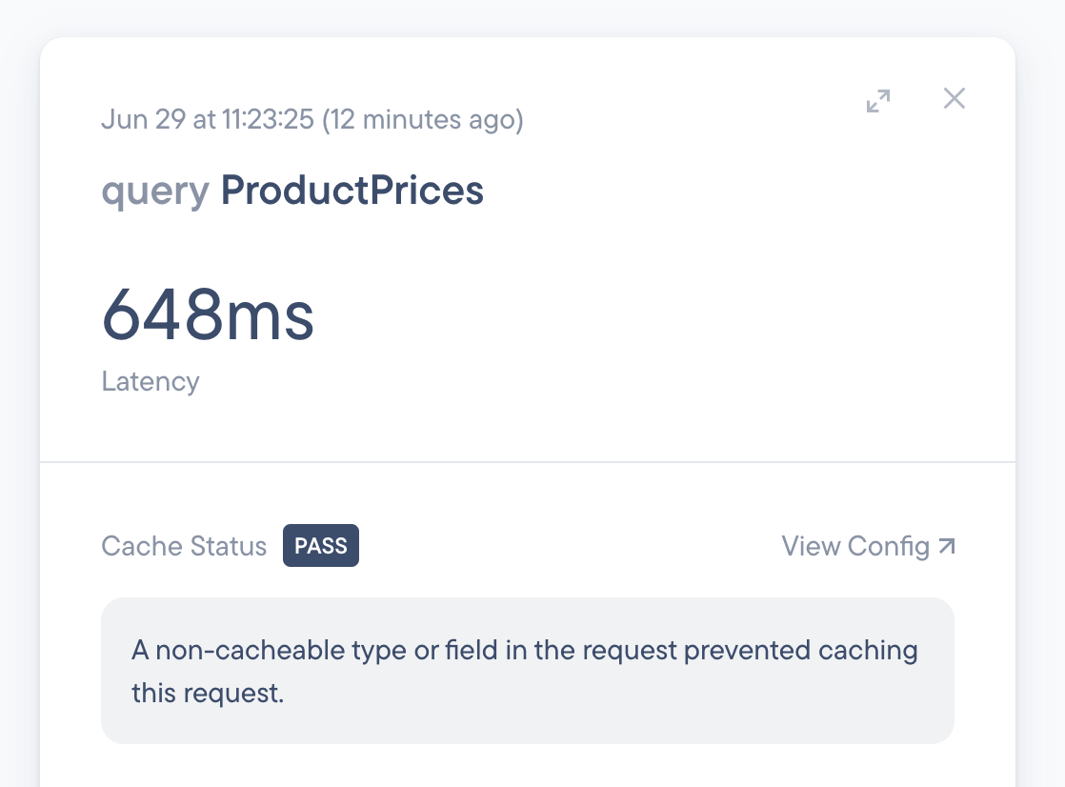
Task: Click the PASS cache status badge
Action: pos(320,546)
